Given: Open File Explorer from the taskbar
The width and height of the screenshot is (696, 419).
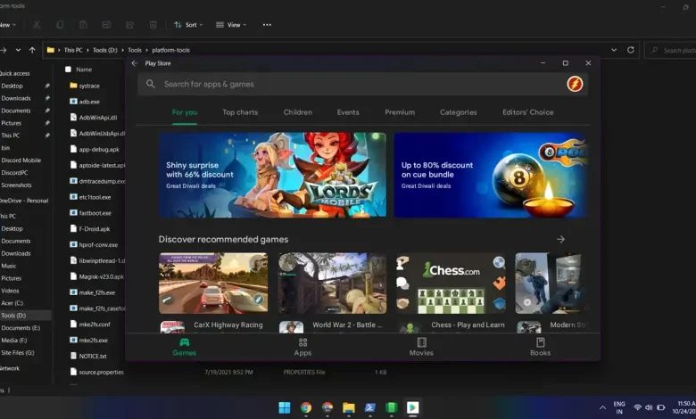Looking at the screenshot, I should [x=349, y=407].
